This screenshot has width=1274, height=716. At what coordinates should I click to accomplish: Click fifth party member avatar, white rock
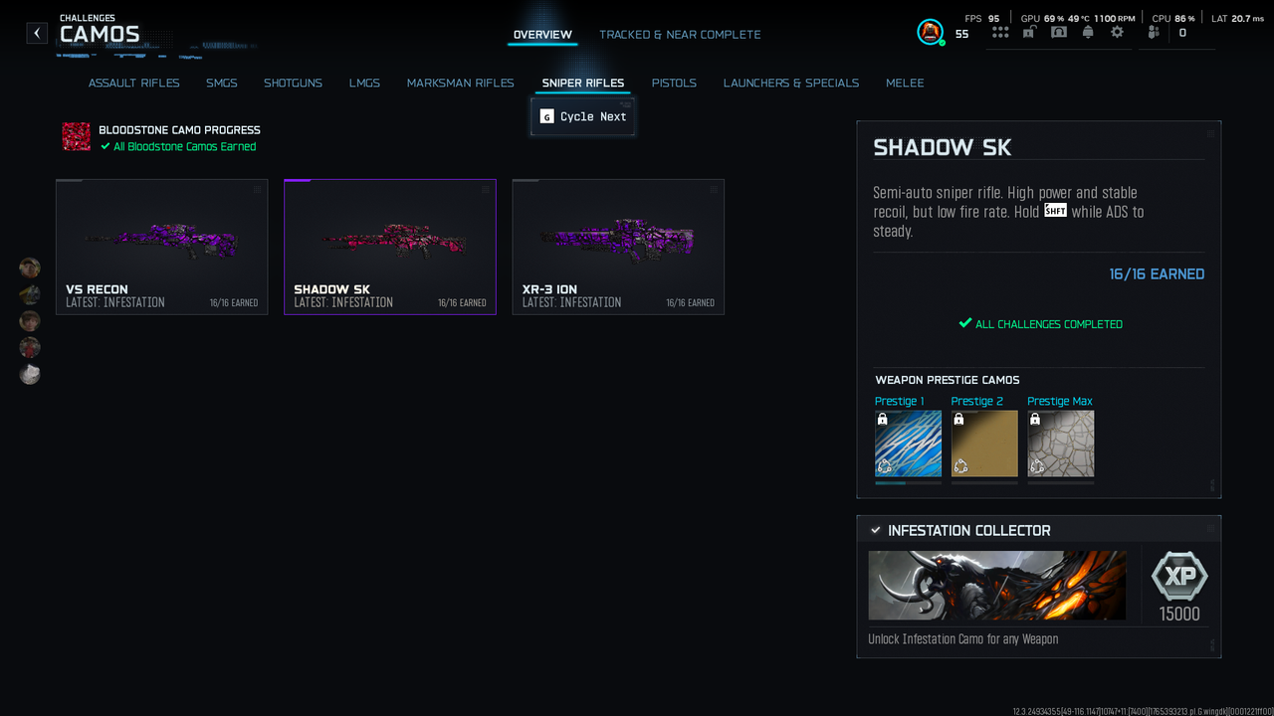coord(30,375)
